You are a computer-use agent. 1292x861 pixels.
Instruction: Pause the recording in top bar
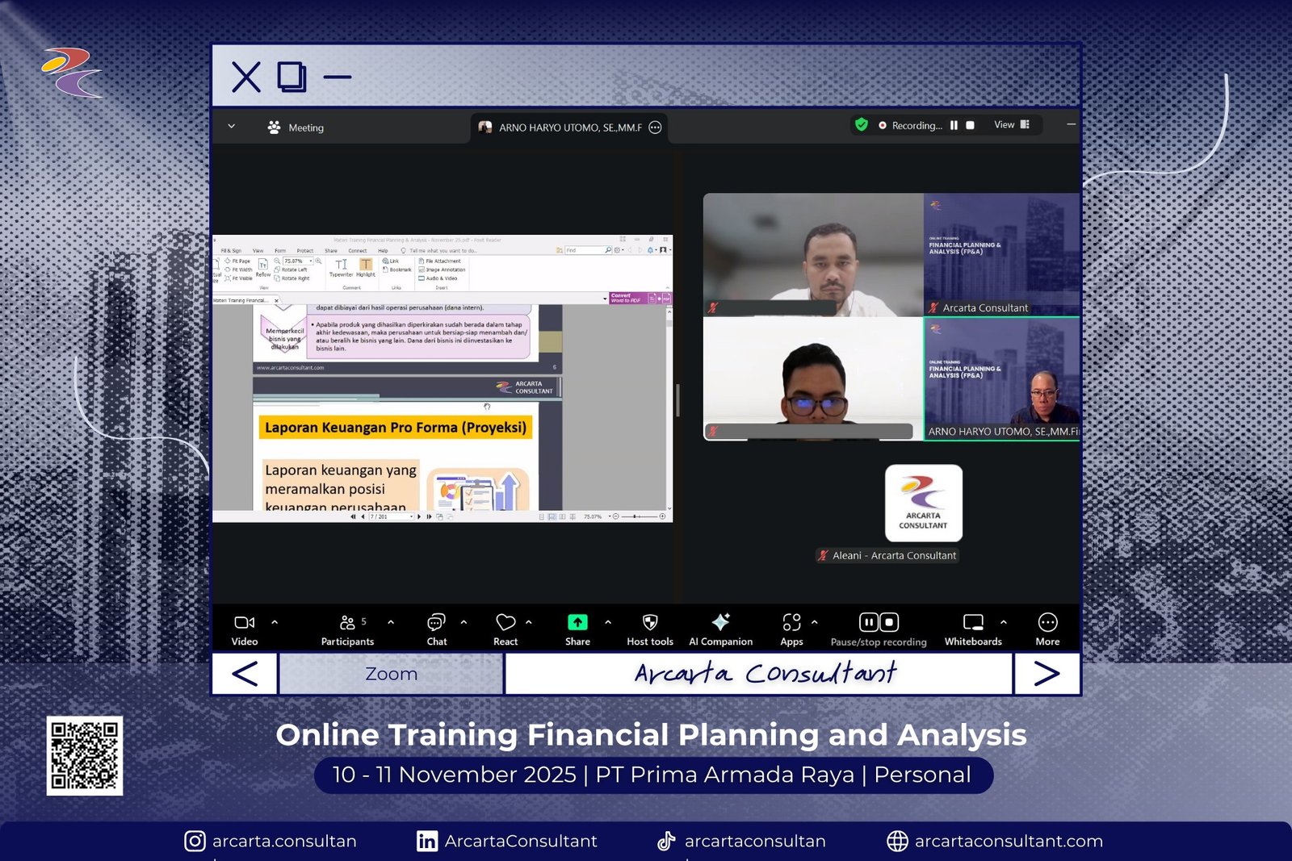point(954,126)
